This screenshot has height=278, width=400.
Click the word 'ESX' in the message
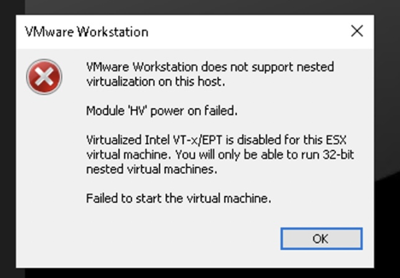tap(336, 140)
